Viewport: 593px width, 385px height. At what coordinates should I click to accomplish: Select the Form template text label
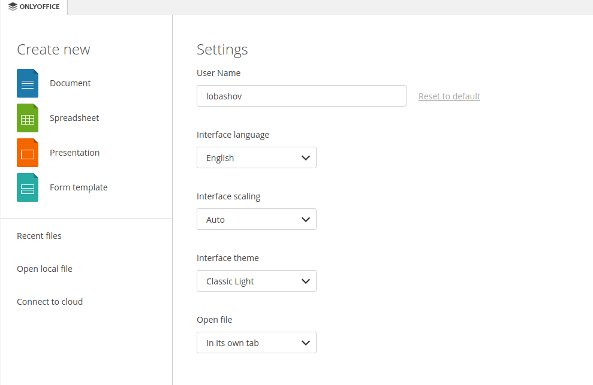pyautogui.click(x=79, y=187)
